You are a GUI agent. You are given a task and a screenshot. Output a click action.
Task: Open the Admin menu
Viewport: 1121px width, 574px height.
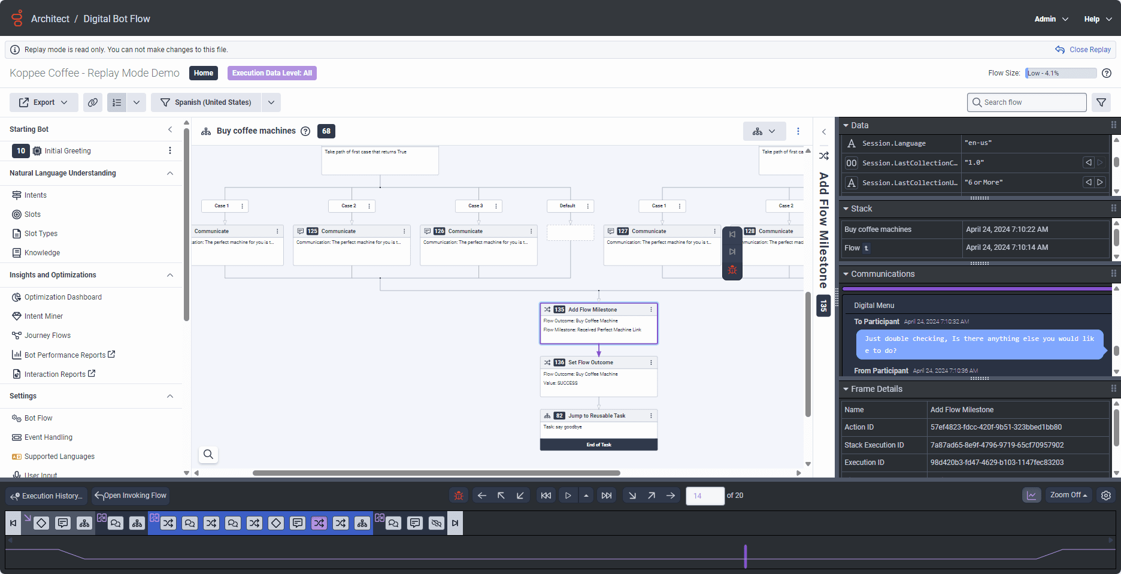click(x=1051, y=19)
